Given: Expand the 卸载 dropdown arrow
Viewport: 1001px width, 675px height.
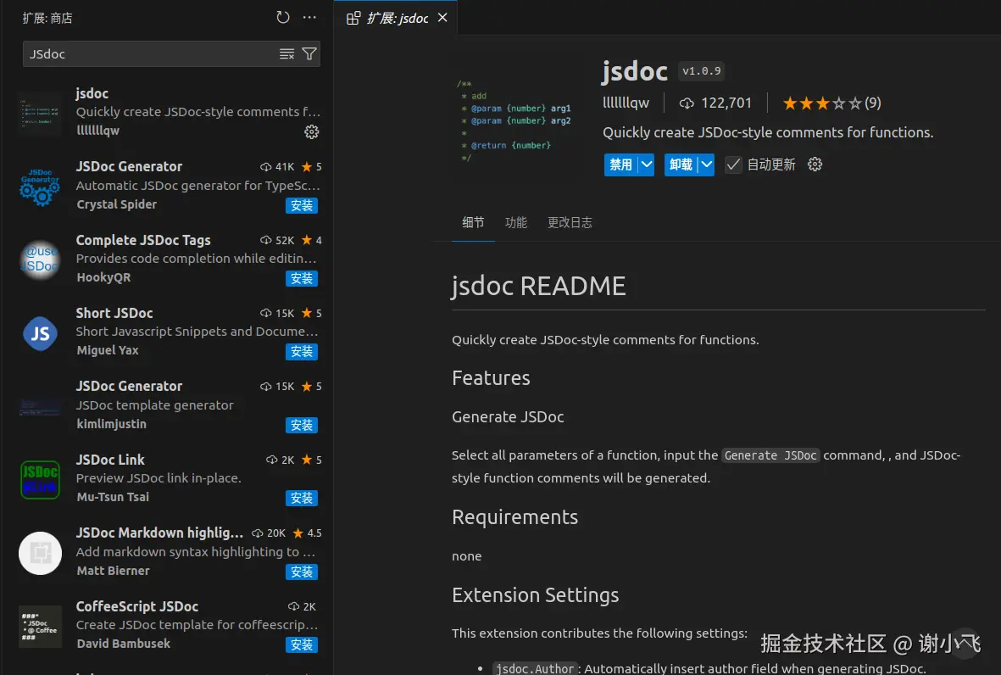Looking at the screenshot, I should click(x=707, y=165).
